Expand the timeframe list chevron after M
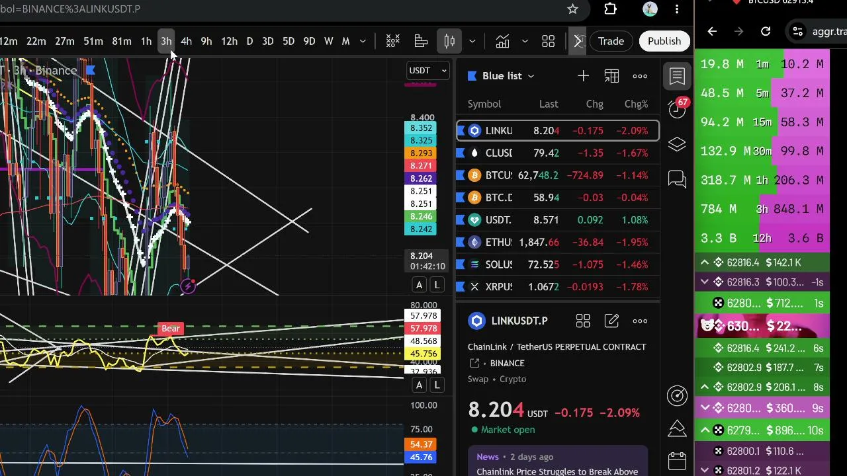Viewport: 847px width, 476px height. [x=363, y=41]
